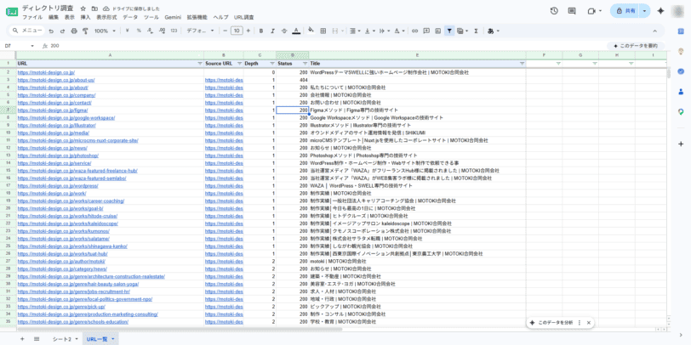Click the print icon in toolbar
Screen dimensions: 691x345
tap(74, 31)
